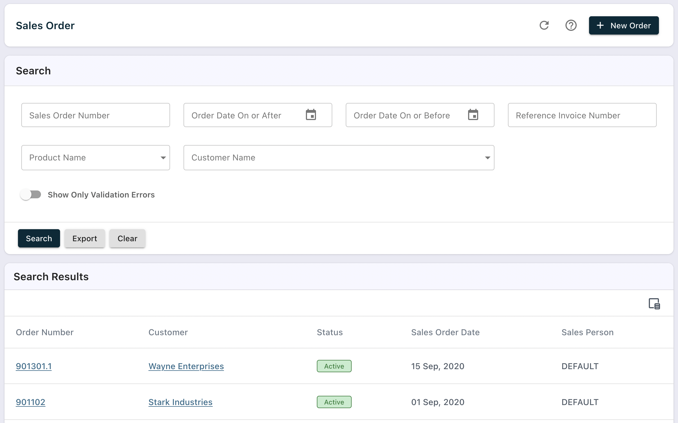Expand the Customer Name dropdown

[487, 158]
